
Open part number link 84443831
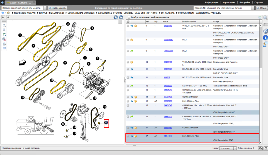click(x=168, y=117)
